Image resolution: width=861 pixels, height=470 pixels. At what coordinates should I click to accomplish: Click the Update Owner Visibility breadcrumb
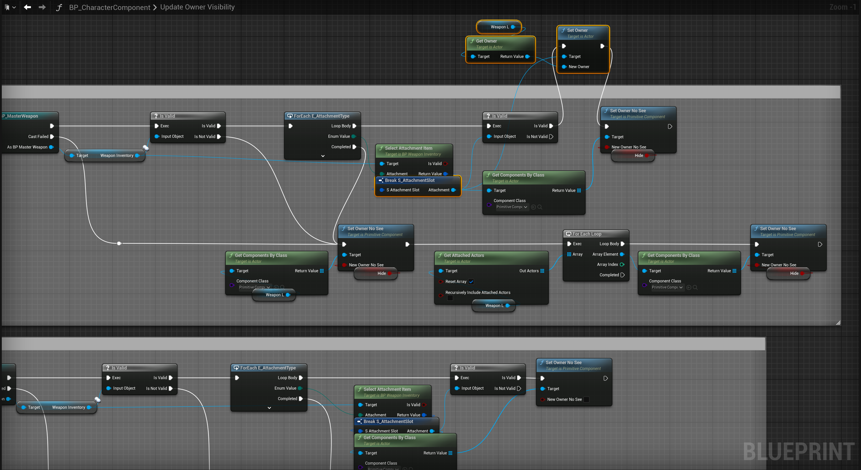(x=197, y=7)
